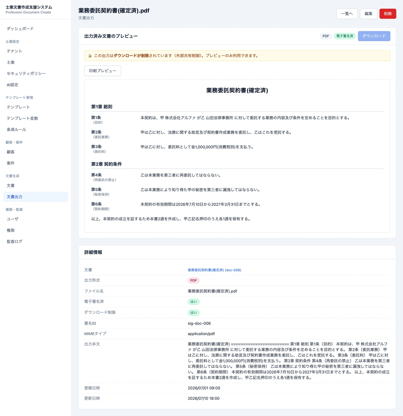Click the 第1条 (目的) clause label

pos(97,120)
